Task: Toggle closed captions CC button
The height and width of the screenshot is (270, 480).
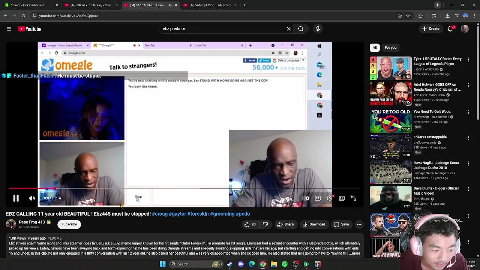Action: pos(318,198)
